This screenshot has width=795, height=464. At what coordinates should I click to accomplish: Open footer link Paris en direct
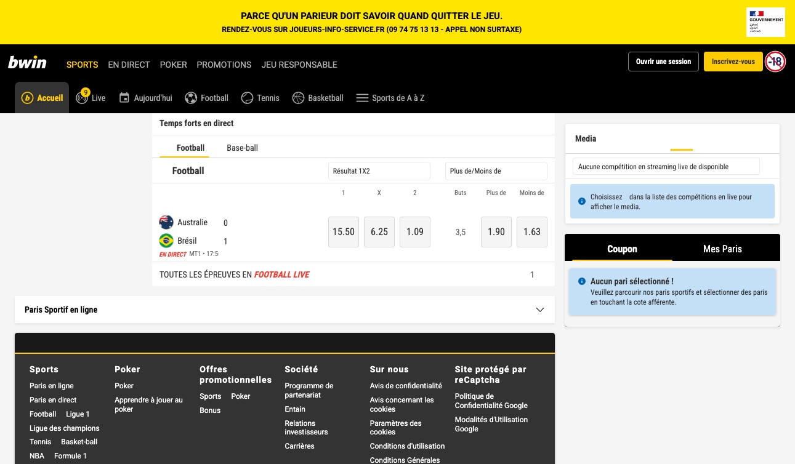coord(53,400)
